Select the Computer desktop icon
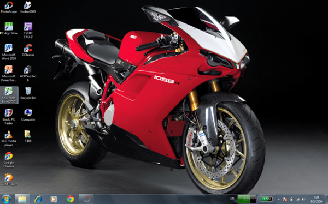This screenshot has width=328, height=204. 28,115
